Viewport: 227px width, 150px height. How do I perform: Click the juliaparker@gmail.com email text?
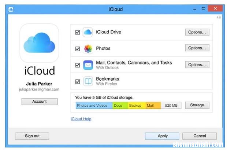tap(39, 89)
